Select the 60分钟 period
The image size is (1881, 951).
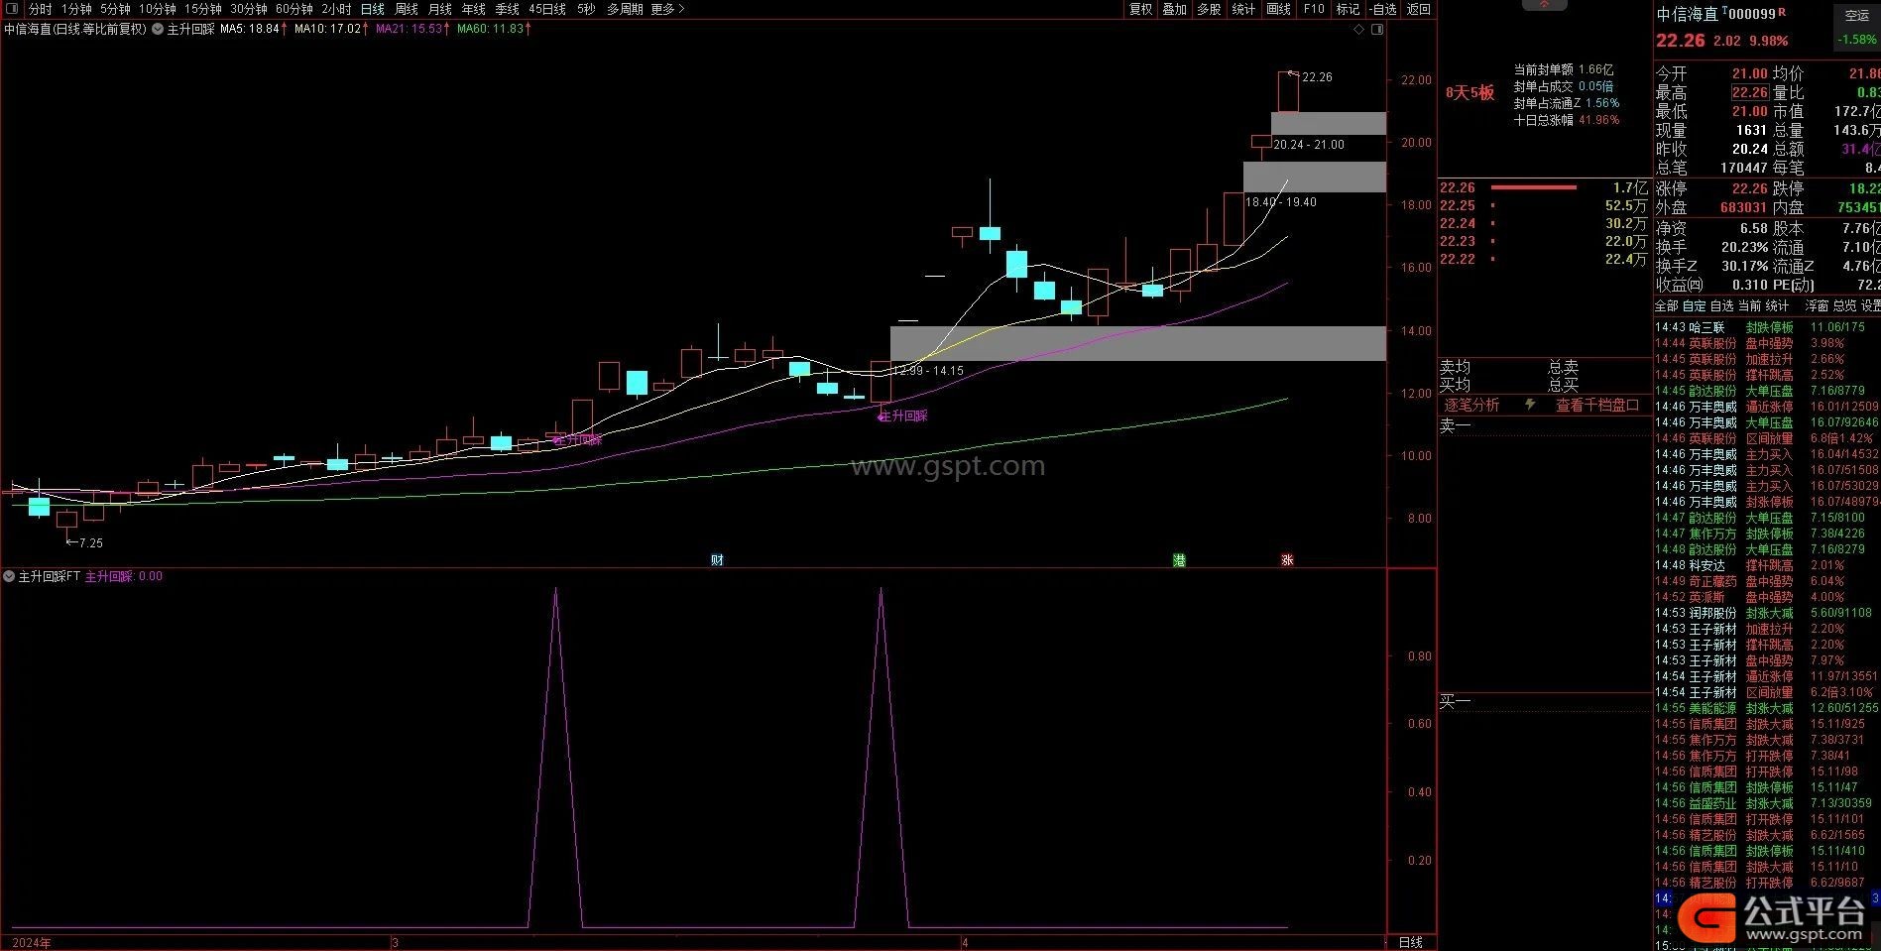point(294,9)
